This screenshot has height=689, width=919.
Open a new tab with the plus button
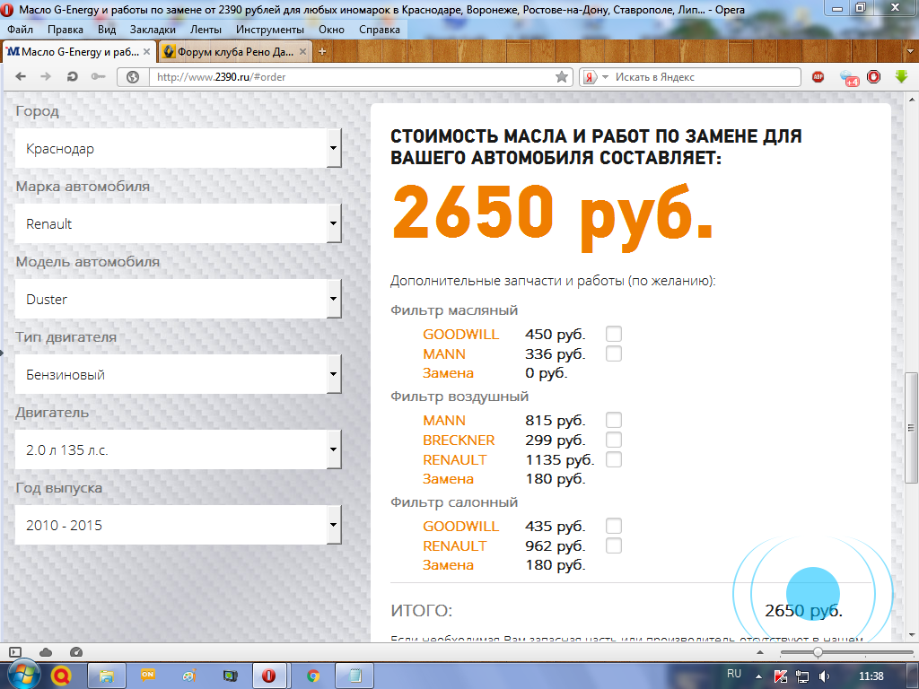(322, 51)
